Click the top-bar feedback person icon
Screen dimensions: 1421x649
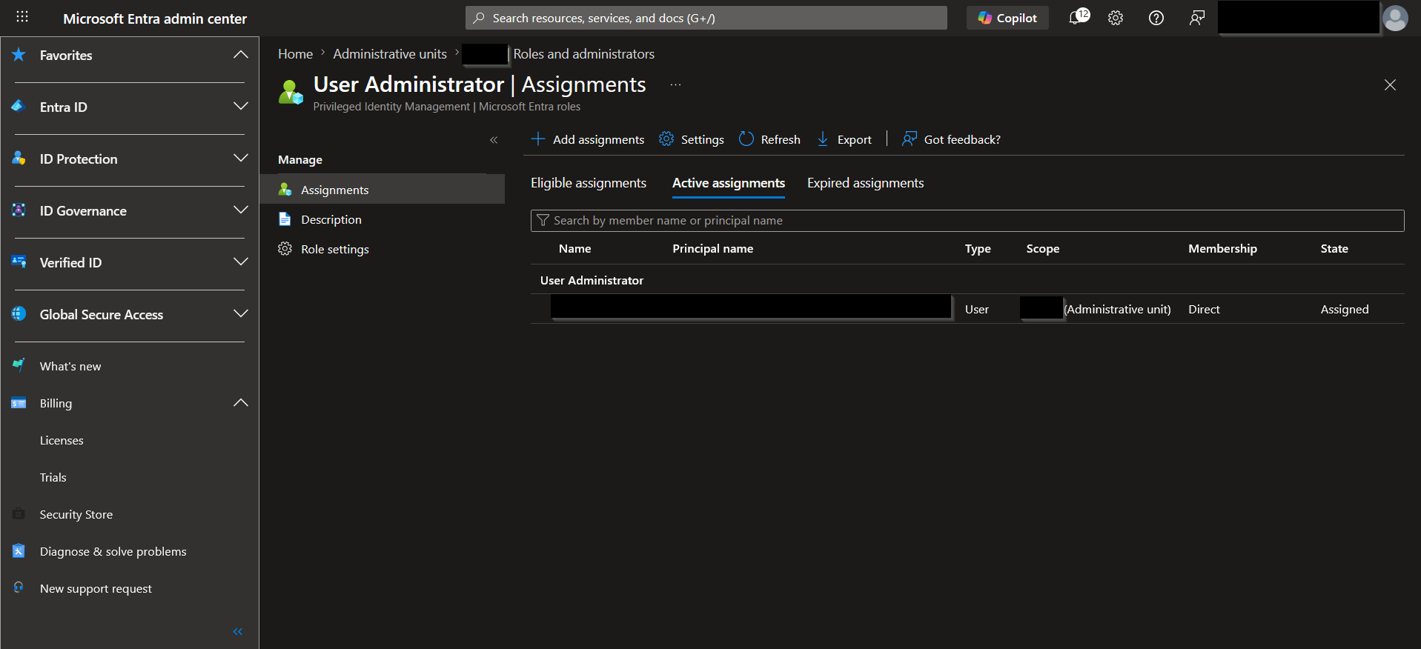(x=1197, y=18)
